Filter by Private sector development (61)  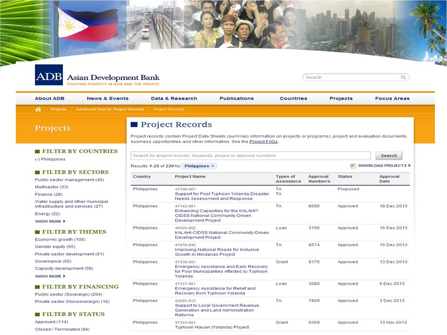click(69, 254)
